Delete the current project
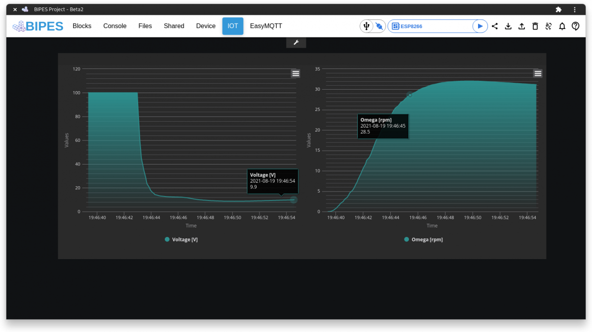 (535, 26)
